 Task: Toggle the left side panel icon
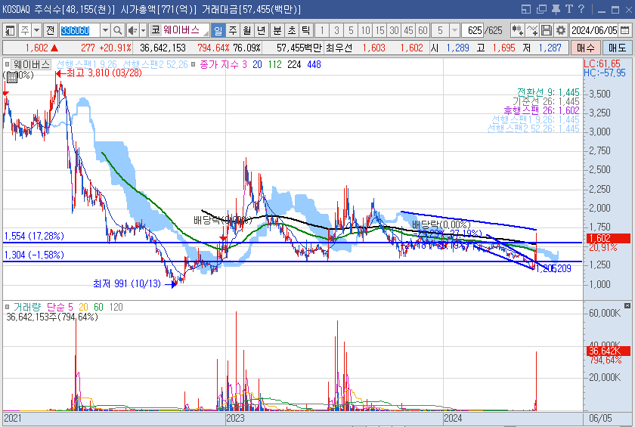click(x=10, y=30)
